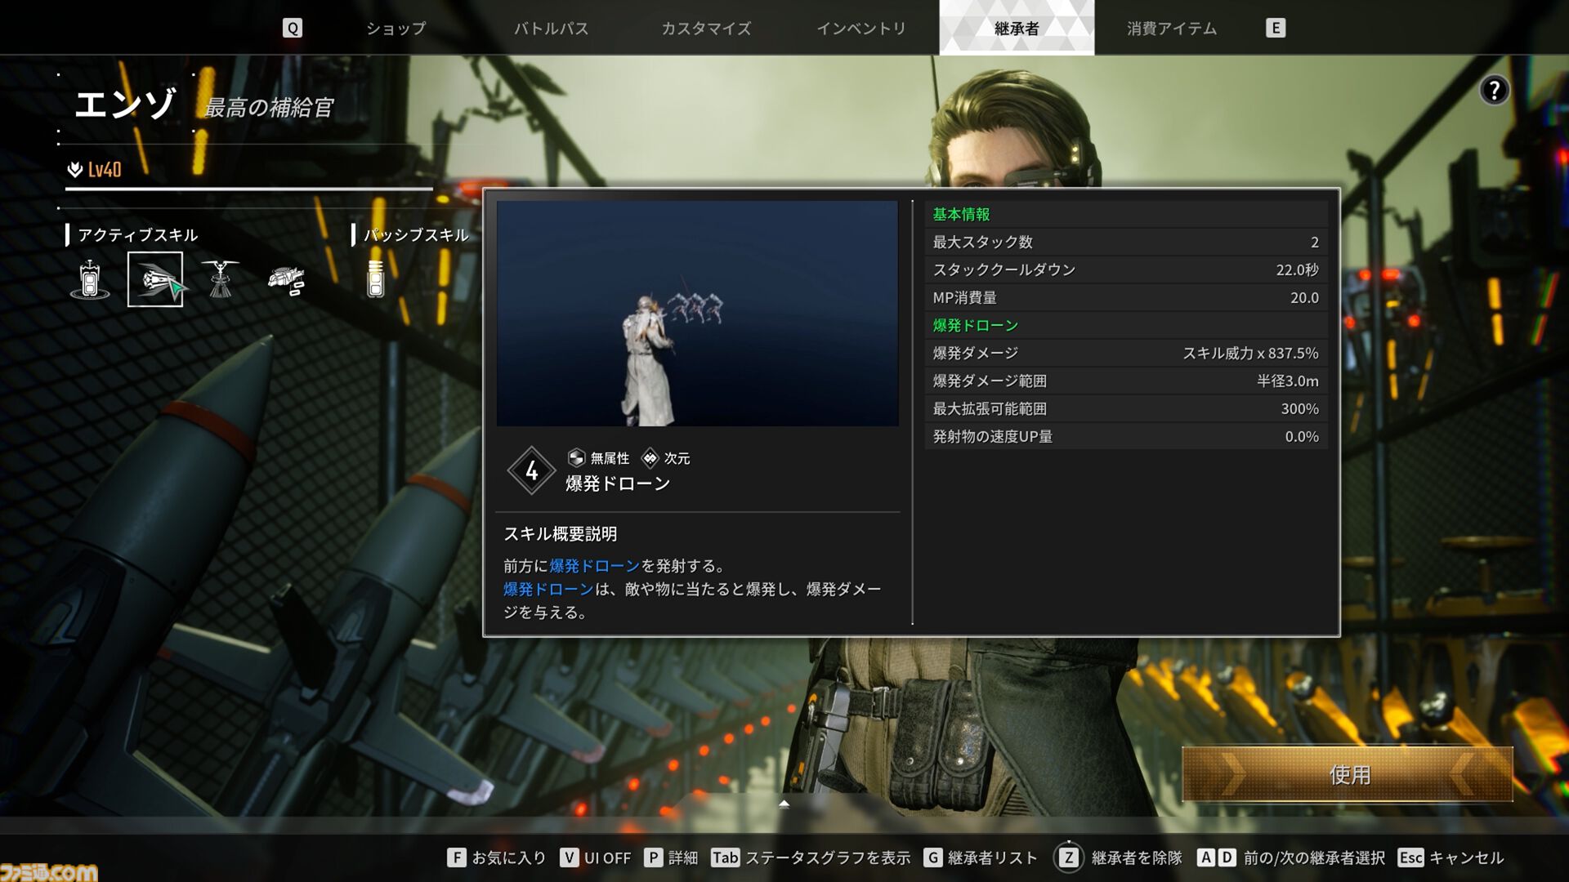Switch to the インベントリ tab

(862, 28)
